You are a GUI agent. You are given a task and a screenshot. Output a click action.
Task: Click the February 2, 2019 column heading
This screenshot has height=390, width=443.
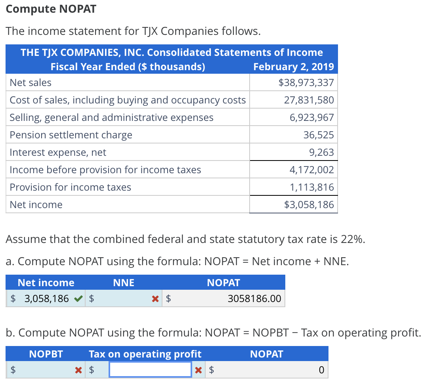[x=293, y=67]
